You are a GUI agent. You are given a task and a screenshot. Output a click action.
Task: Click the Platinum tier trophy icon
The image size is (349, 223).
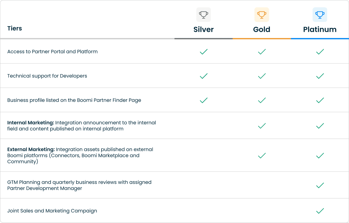coord(320,14)
